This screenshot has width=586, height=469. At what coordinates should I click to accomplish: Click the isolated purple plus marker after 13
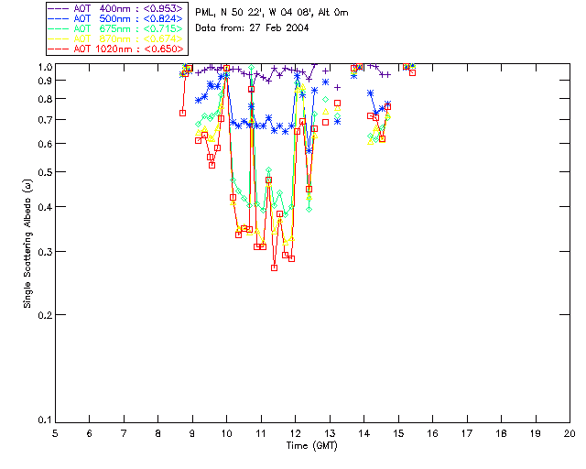(338, 88)
